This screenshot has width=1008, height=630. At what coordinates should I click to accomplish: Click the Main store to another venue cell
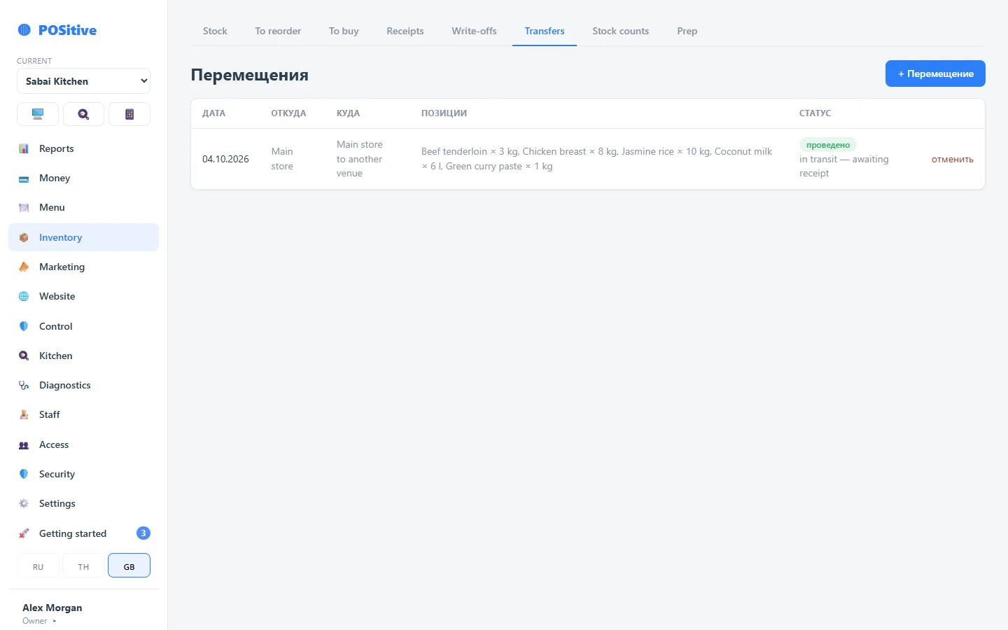click(x=360, y=159)
